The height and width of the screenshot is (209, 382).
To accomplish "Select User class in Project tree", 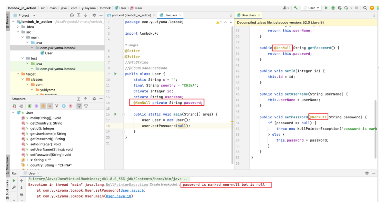I will tap(46, 53).
